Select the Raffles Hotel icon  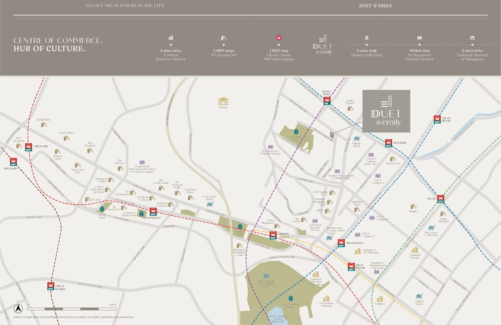tap(419, 296)
